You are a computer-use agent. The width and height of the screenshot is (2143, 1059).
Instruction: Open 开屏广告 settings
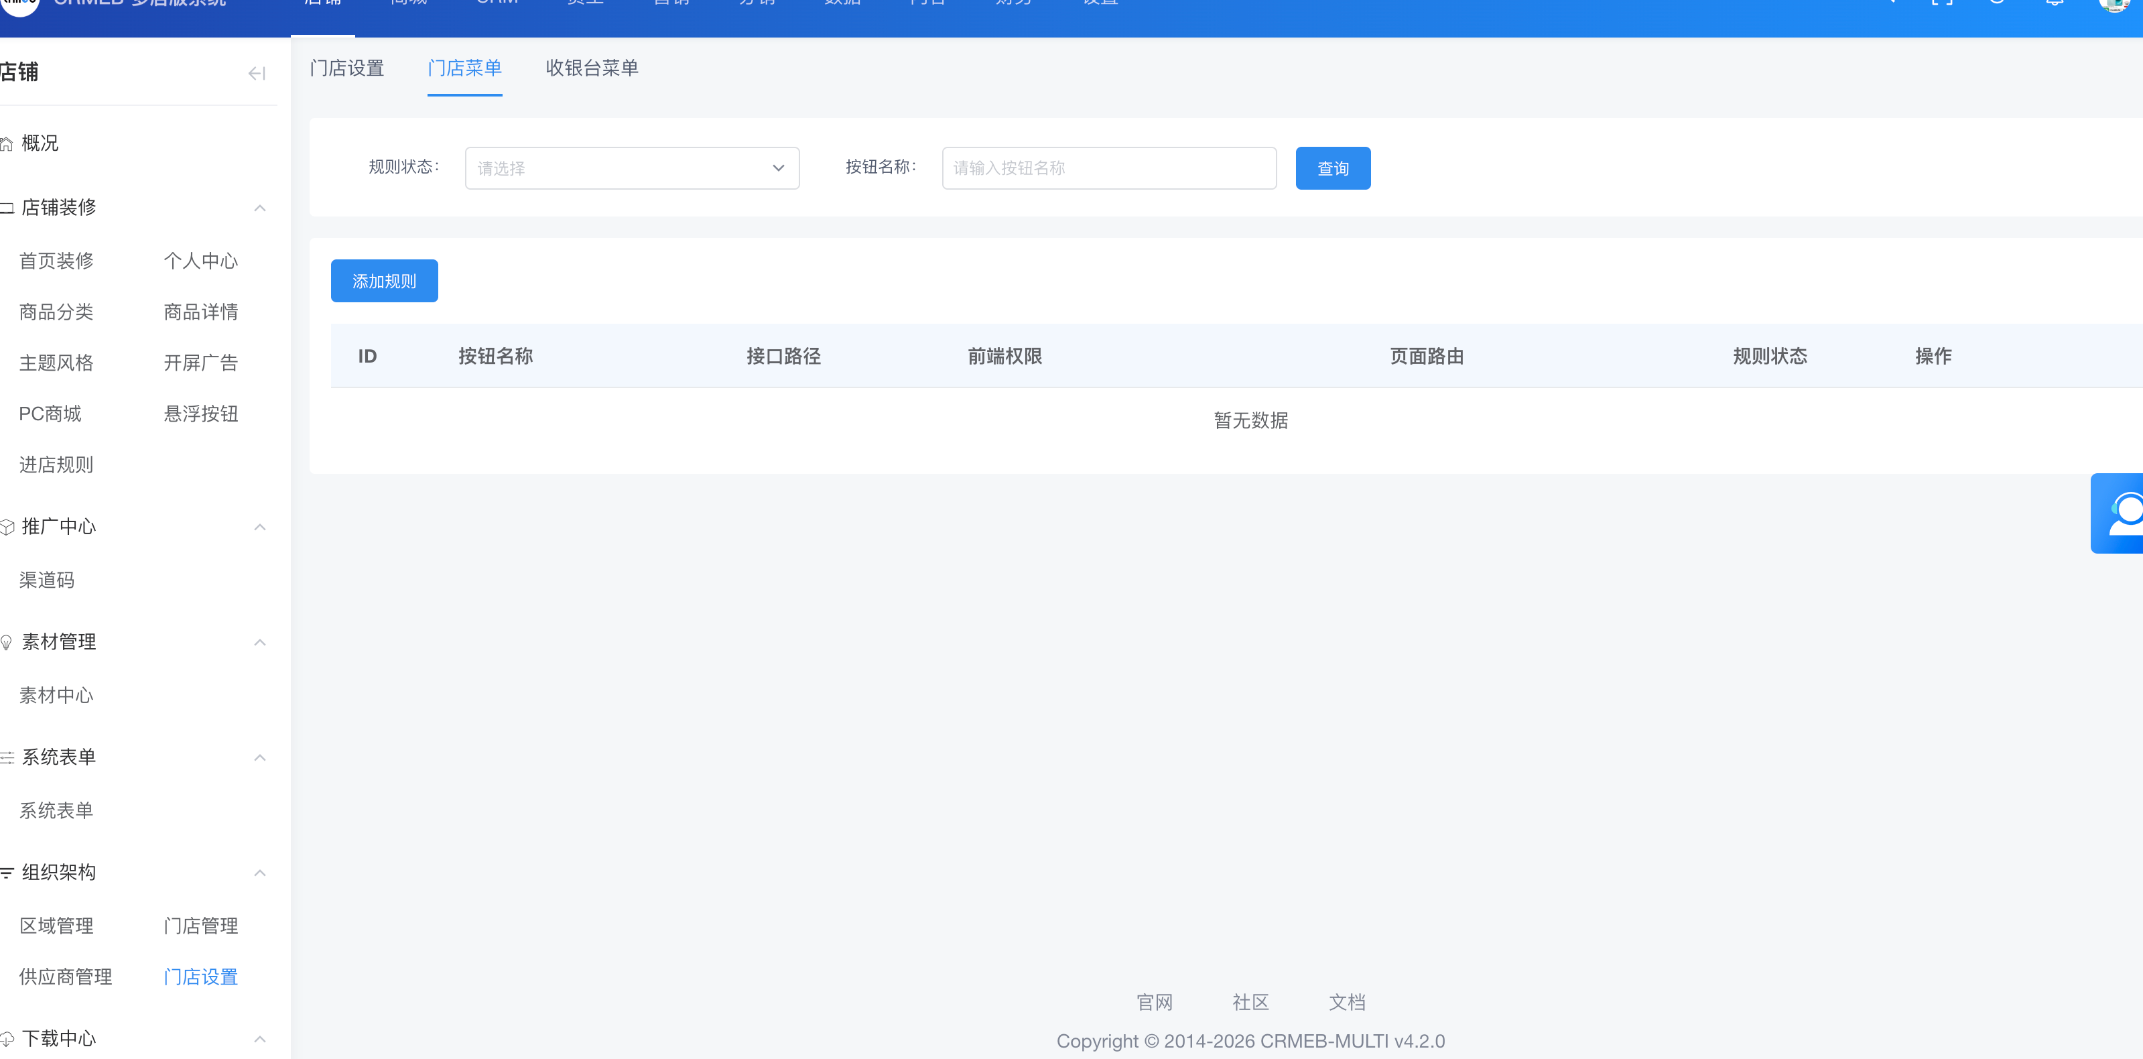[x=200, y=363]
